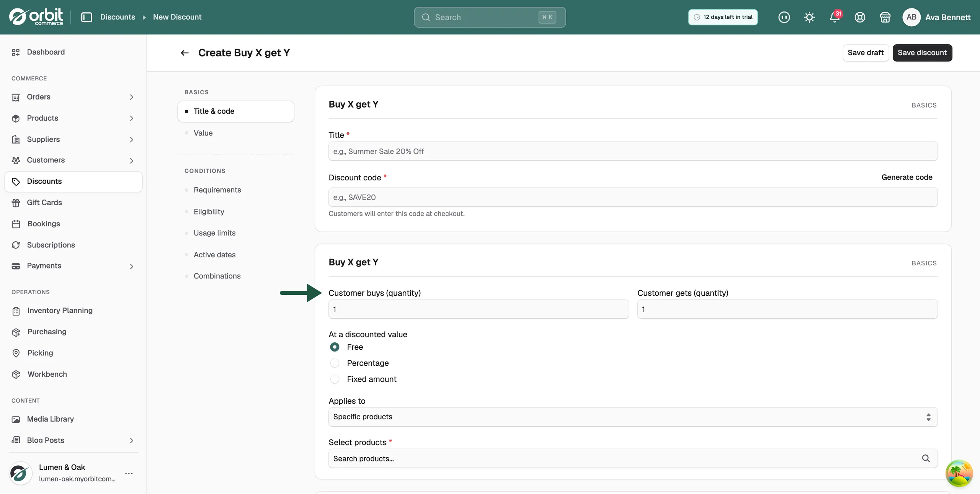This screenshot has width=980, height=494.
Task: Click the Save draft button
Action: [x=866, y=53]
